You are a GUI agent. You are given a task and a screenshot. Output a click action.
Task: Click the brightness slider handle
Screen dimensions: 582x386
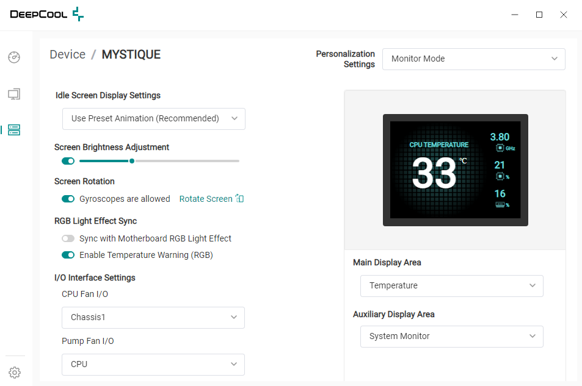132,161
